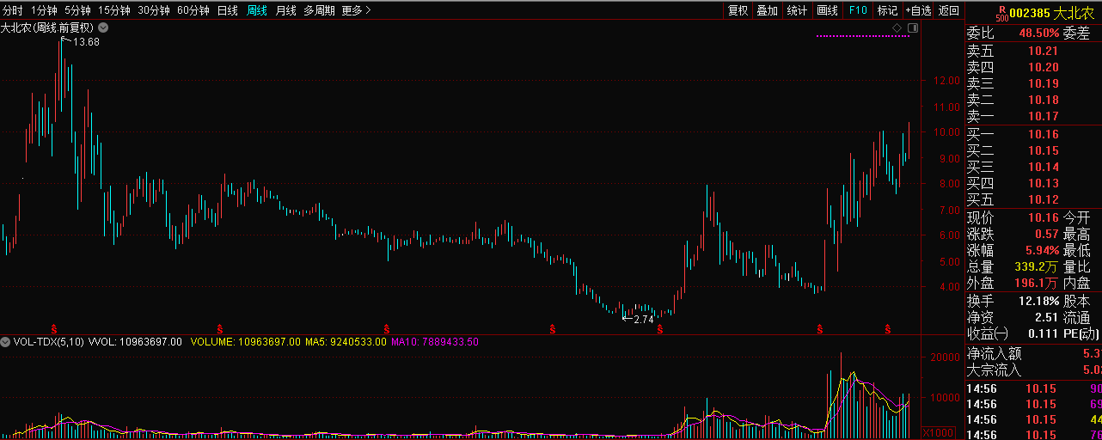The height and width of the screenshot is (440, 1102).
Task: Click the 统计 statistics button
Action: 797,10
